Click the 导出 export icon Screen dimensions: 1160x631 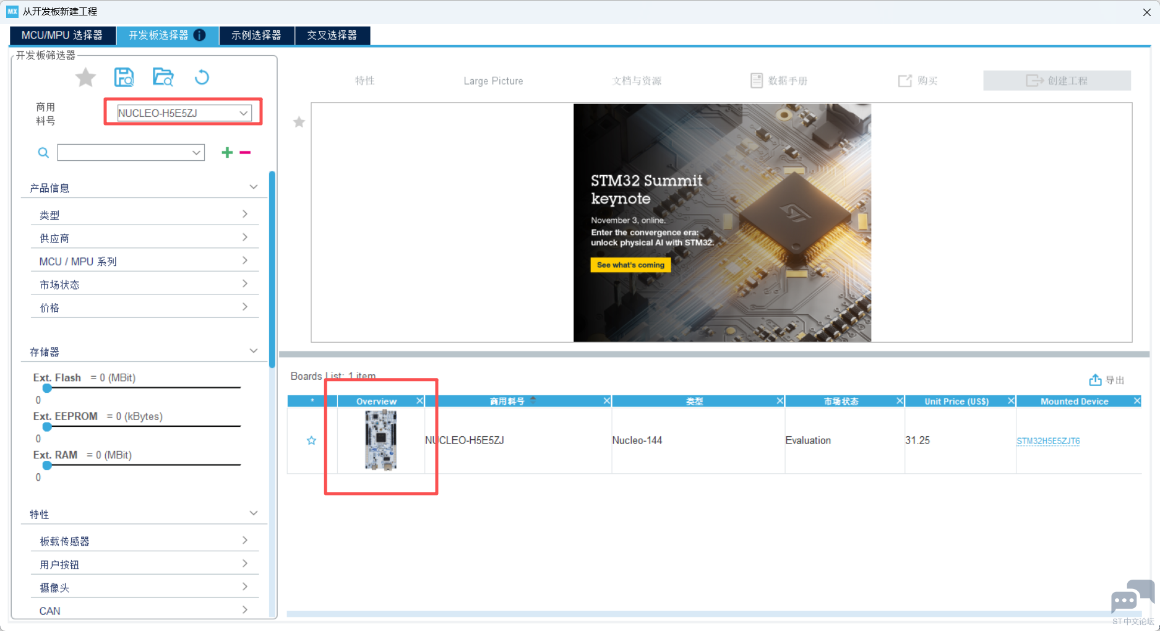click(1095, 380)
